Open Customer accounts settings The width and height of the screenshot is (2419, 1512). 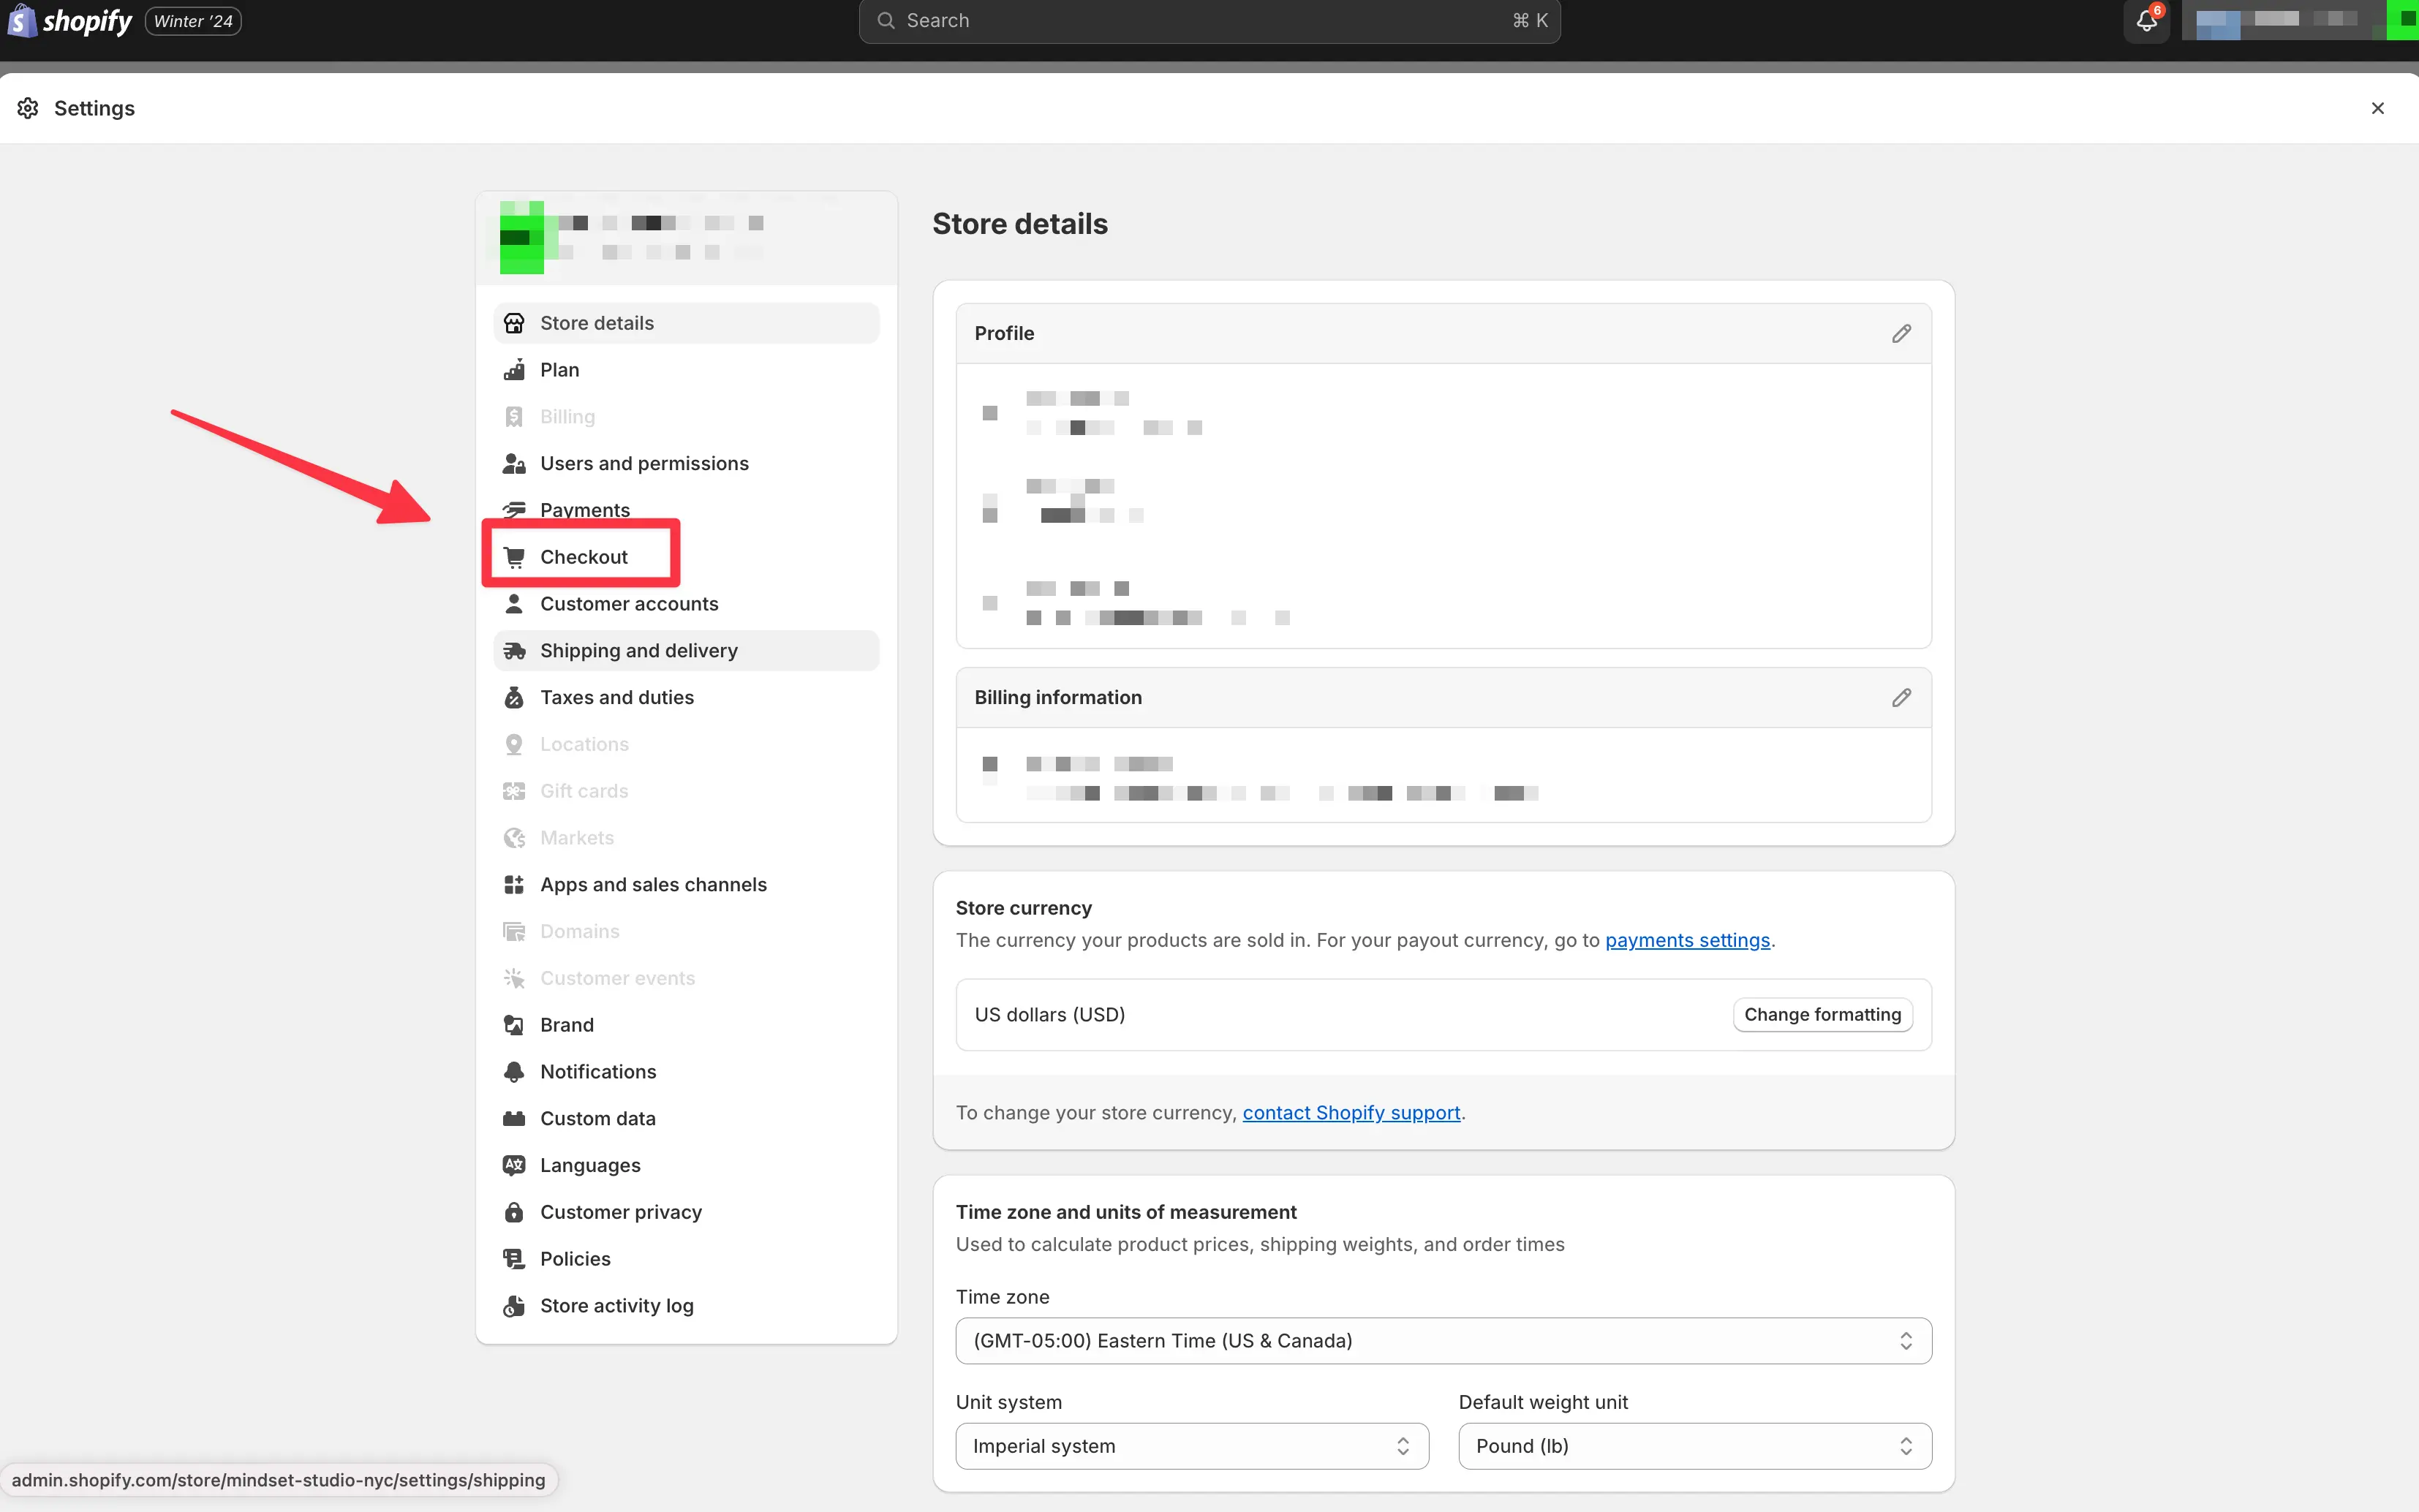686,604
